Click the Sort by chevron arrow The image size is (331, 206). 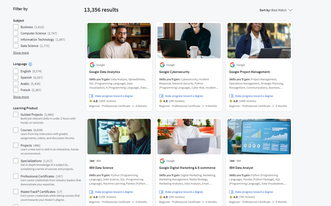291,10
